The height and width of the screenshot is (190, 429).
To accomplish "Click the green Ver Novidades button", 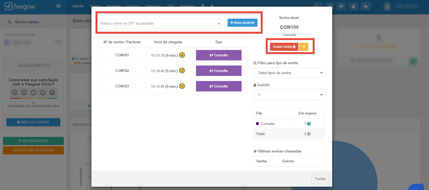I will [x=33, y=141].
